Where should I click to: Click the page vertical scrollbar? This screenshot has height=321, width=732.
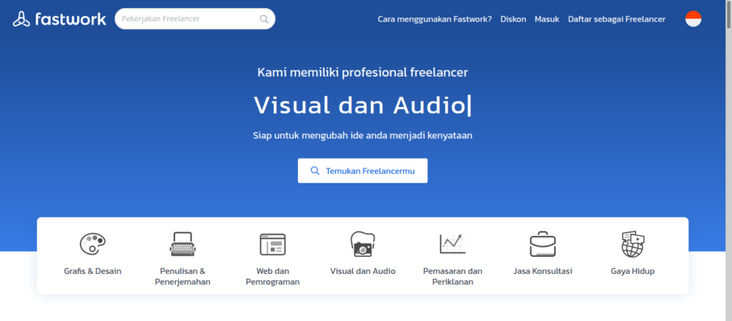point(728,160)
